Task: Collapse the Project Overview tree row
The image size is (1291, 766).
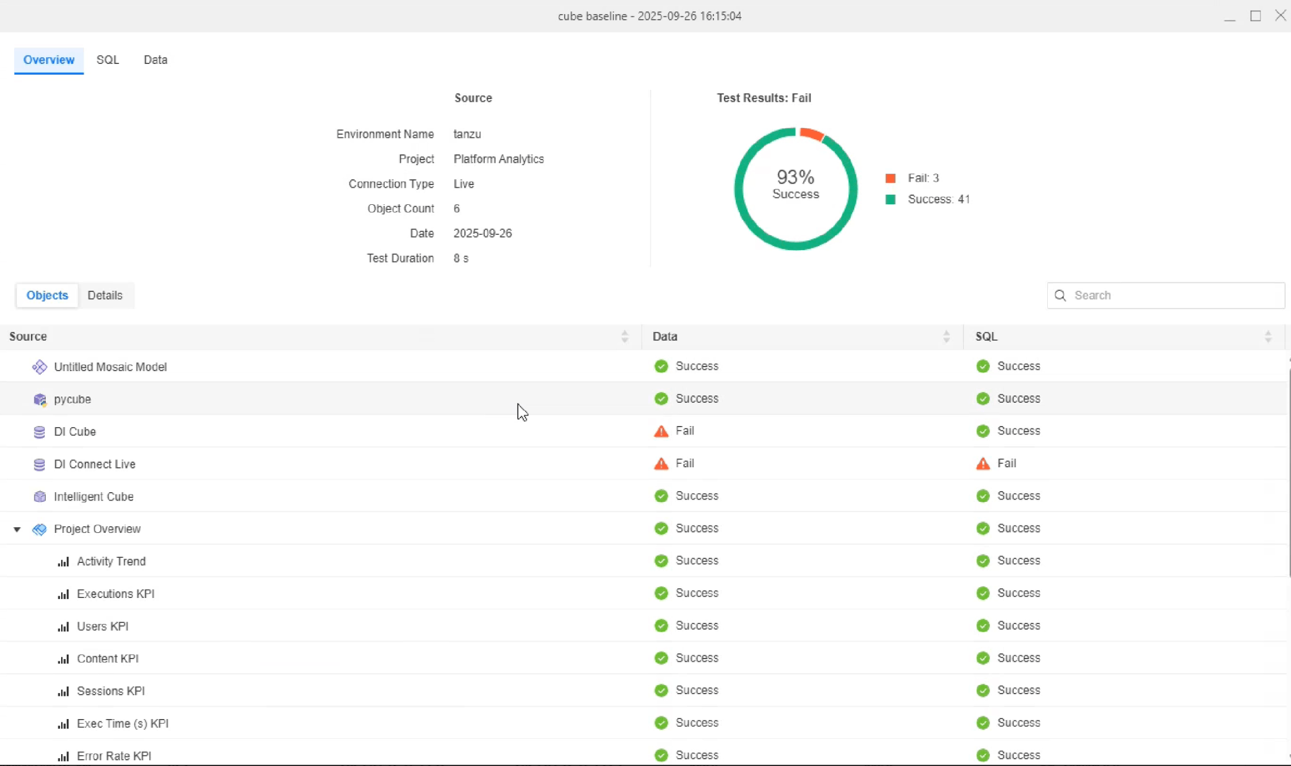Action: pos(17,530)
